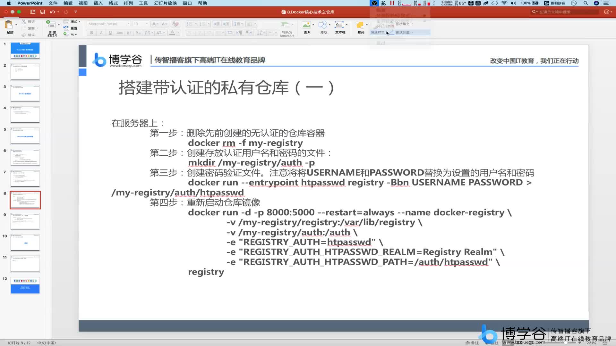This screenshot has height=346, width=616.
Task: Open the quick access toolbar customize arrow
Action: 76,12
